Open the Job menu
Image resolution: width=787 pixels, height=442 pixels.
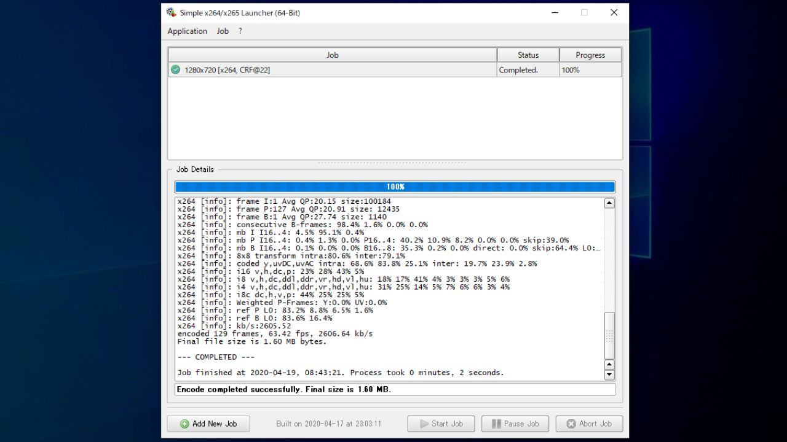223,31
